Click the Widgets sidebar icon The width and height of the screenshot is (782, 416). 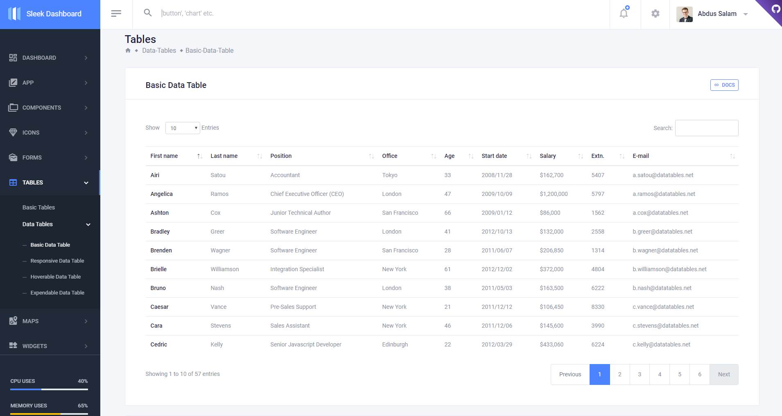click(x=13, y=345)
